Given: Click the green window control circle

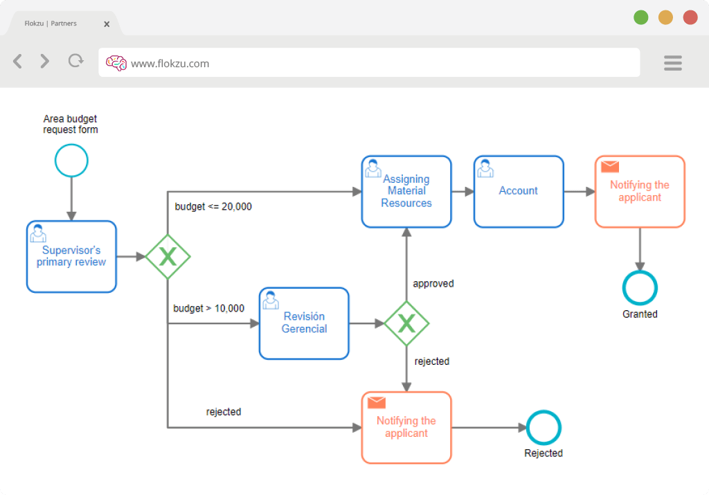Looking at the screenshot, I should point(640,17).
